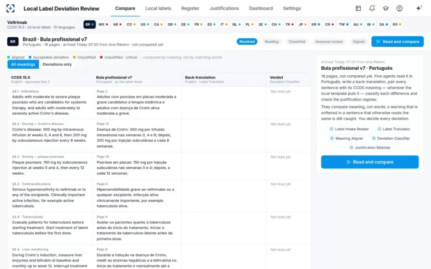Click the Signed status step

pos(358,42)
